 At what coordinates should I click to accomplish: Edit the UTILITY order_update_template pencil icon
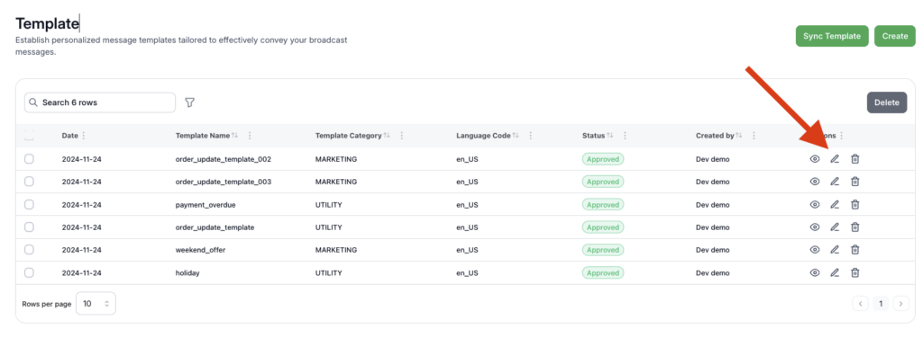pyautogui.click(x=835, y=227)
